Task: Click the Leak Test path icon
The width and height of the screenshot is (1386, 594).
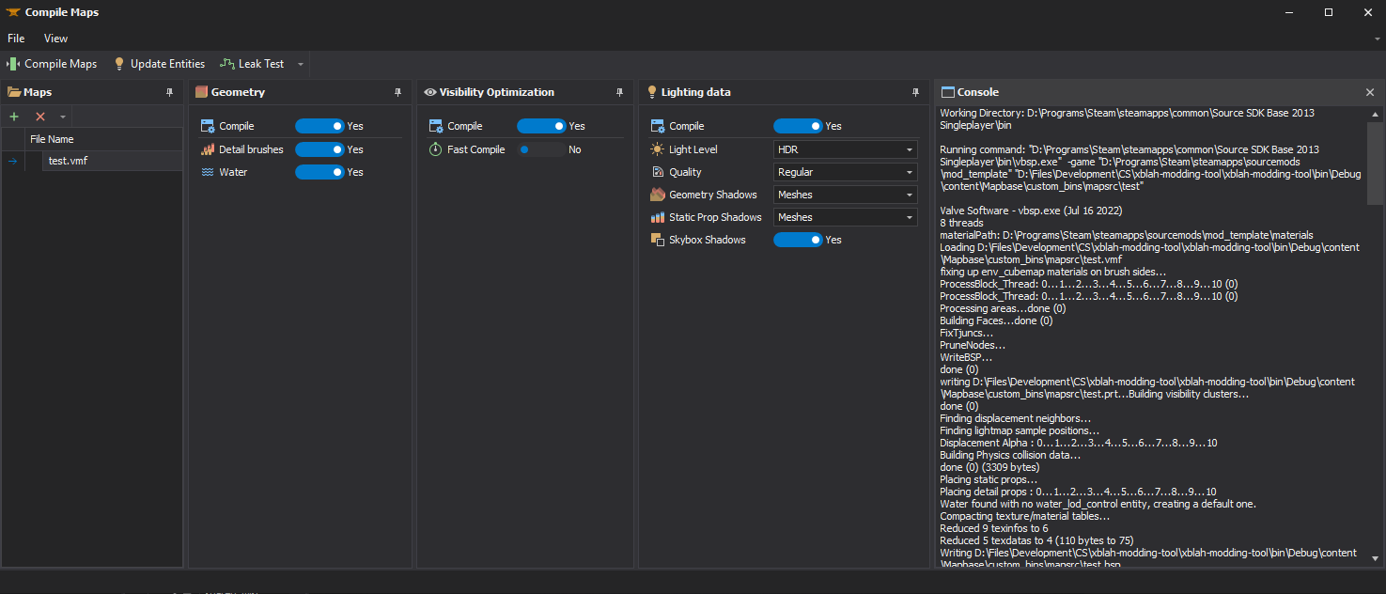Action: tap(226, 63)
